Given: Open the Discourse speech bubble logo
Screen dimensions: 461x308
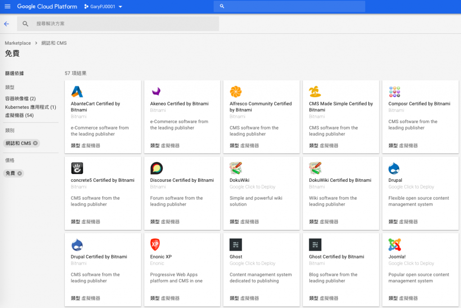Looking at the screenshot, I should (x=156, y=168).
